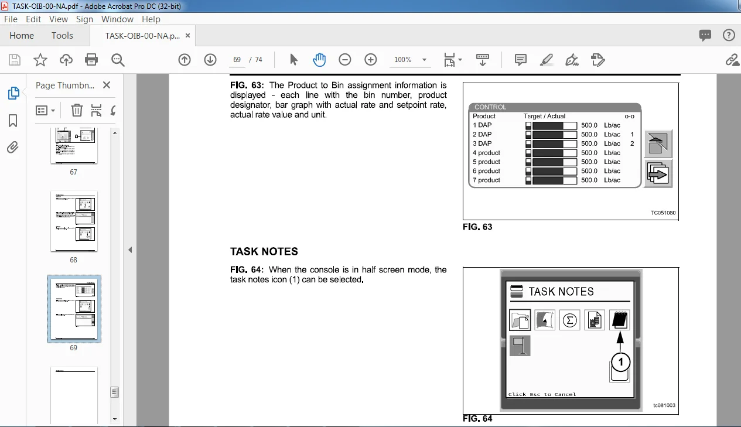The width and height of the screenshot is (741, 427).
Task: Select page 67 thumbnail
Action: pos(74,146)
